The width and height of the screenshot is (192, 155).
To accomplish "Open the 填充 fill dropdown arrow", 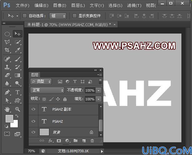I will pyautogui.click(x=99, y=99).
